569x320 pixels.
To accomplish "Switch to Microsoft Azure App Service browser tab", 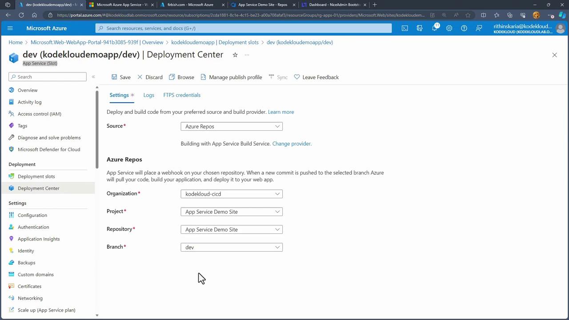I will coord(121,5).
